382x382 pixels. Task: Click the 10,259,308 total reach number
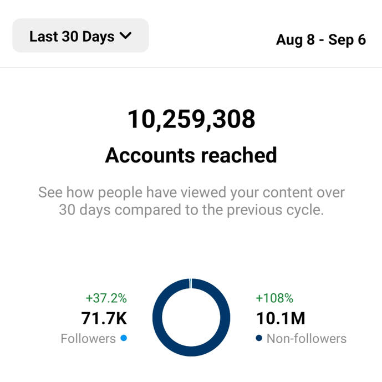pos(191,119)
